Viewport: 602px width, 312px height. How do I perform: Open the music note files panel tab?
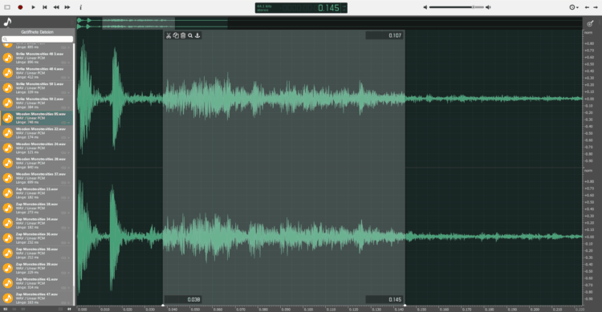click(8, 22)
